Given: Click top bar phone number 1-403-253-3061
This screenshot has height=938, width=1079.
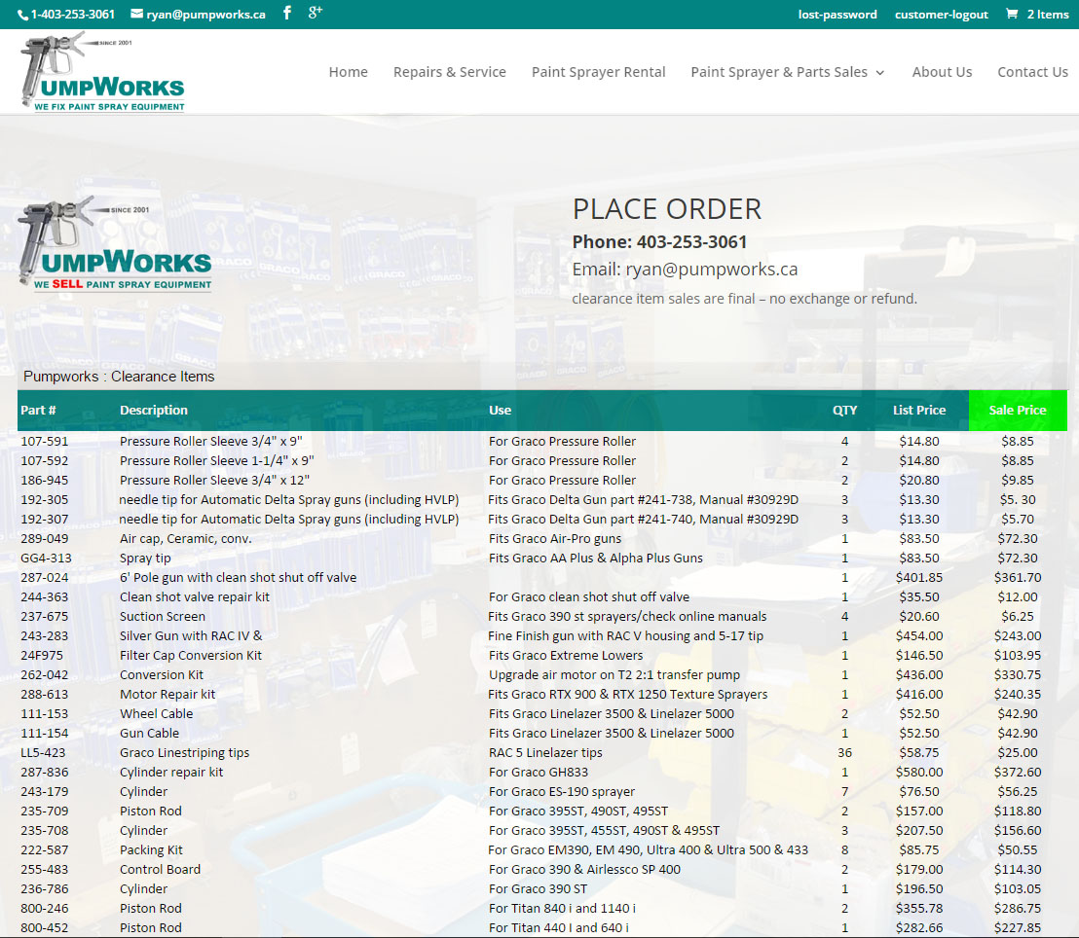Looking at the screenshot, I should pos(73,15).
